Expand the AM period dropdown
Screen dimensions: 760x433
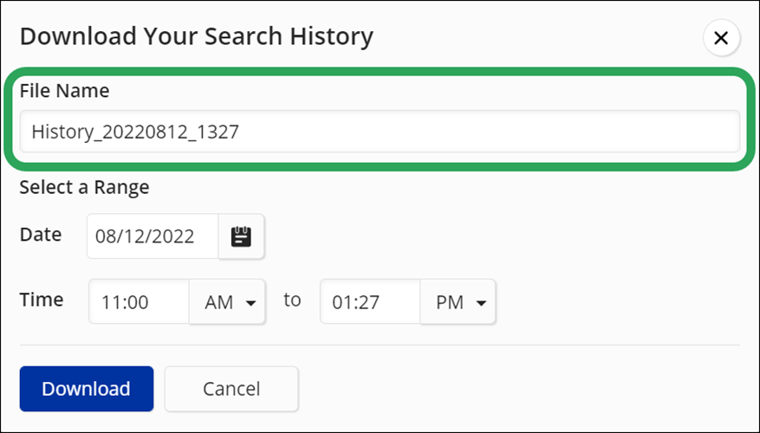228,302
